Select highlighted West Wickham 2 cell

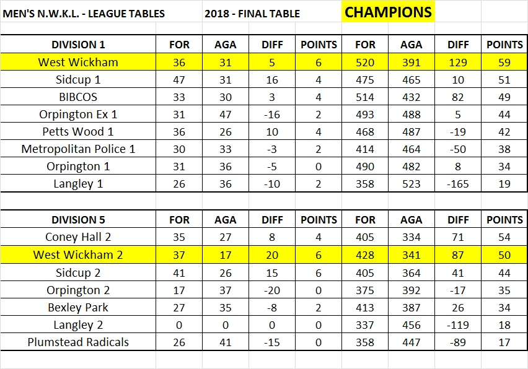pos(78,254)
